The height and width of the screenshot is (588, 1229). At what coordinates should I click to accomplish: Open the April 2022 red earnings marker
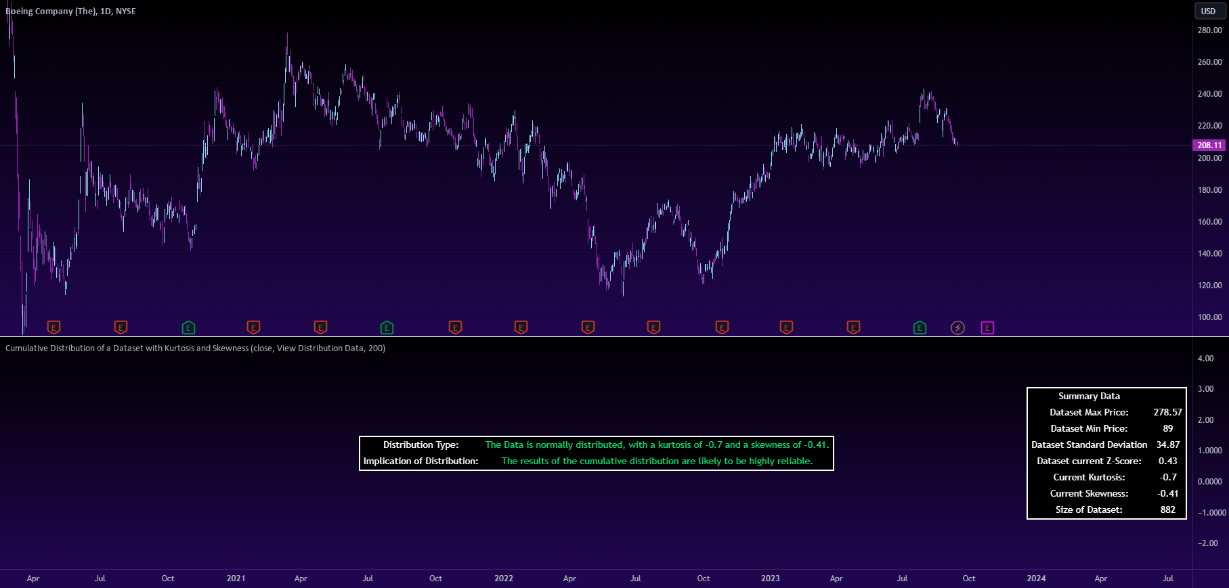point(588,327)
